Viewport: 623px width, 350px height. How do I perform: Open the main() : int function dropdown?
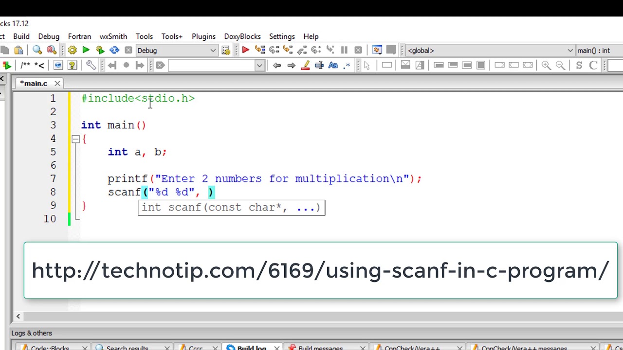click(599, 51)
